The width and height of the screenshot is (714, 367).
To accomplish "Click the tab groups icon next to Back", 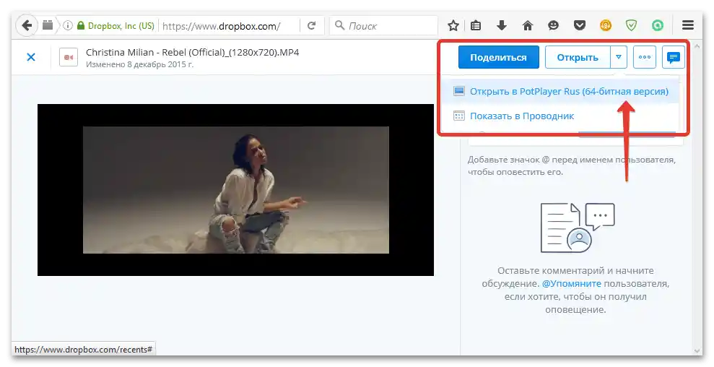I will point(48,25).
